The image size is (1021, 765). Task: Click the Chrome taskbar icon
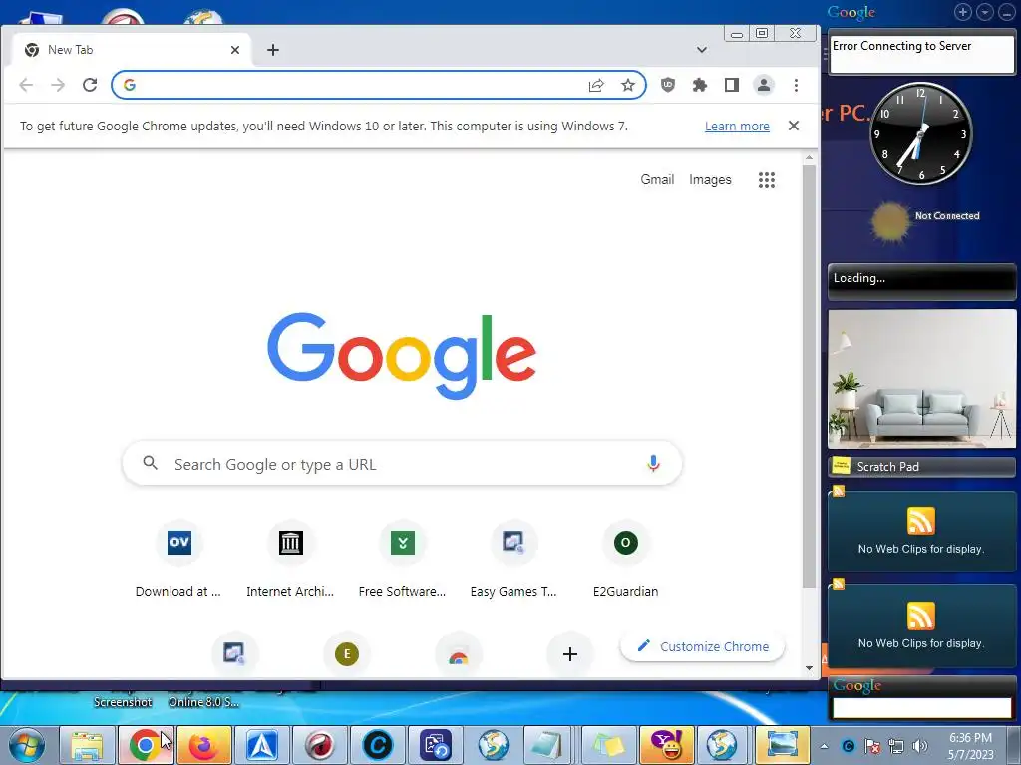pos(146,745)
